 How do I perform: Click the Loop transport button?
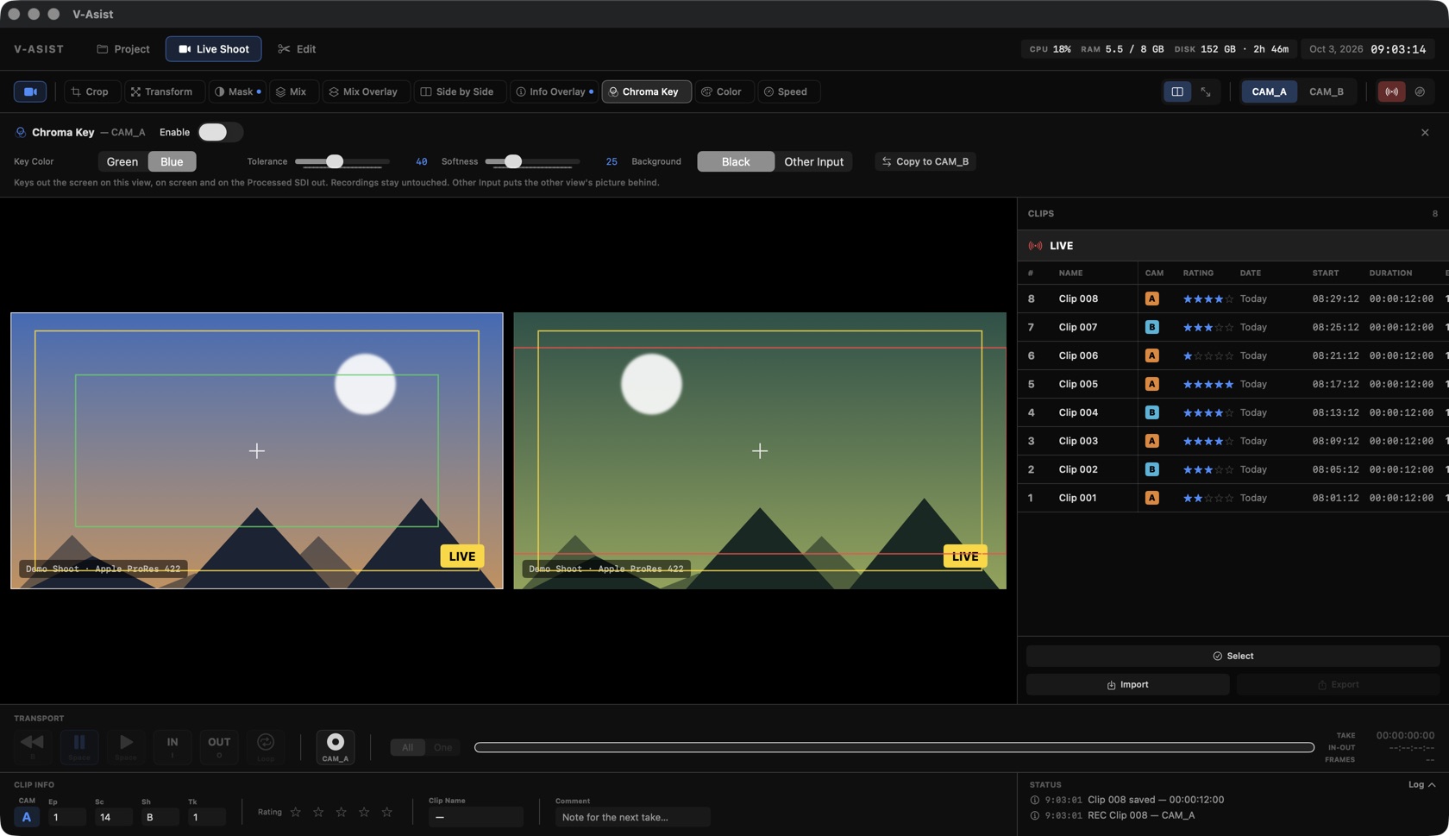tap(266, 746)
